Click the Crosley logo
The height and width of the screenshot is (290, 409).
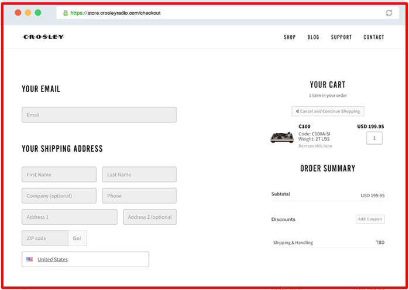[43, 37]
